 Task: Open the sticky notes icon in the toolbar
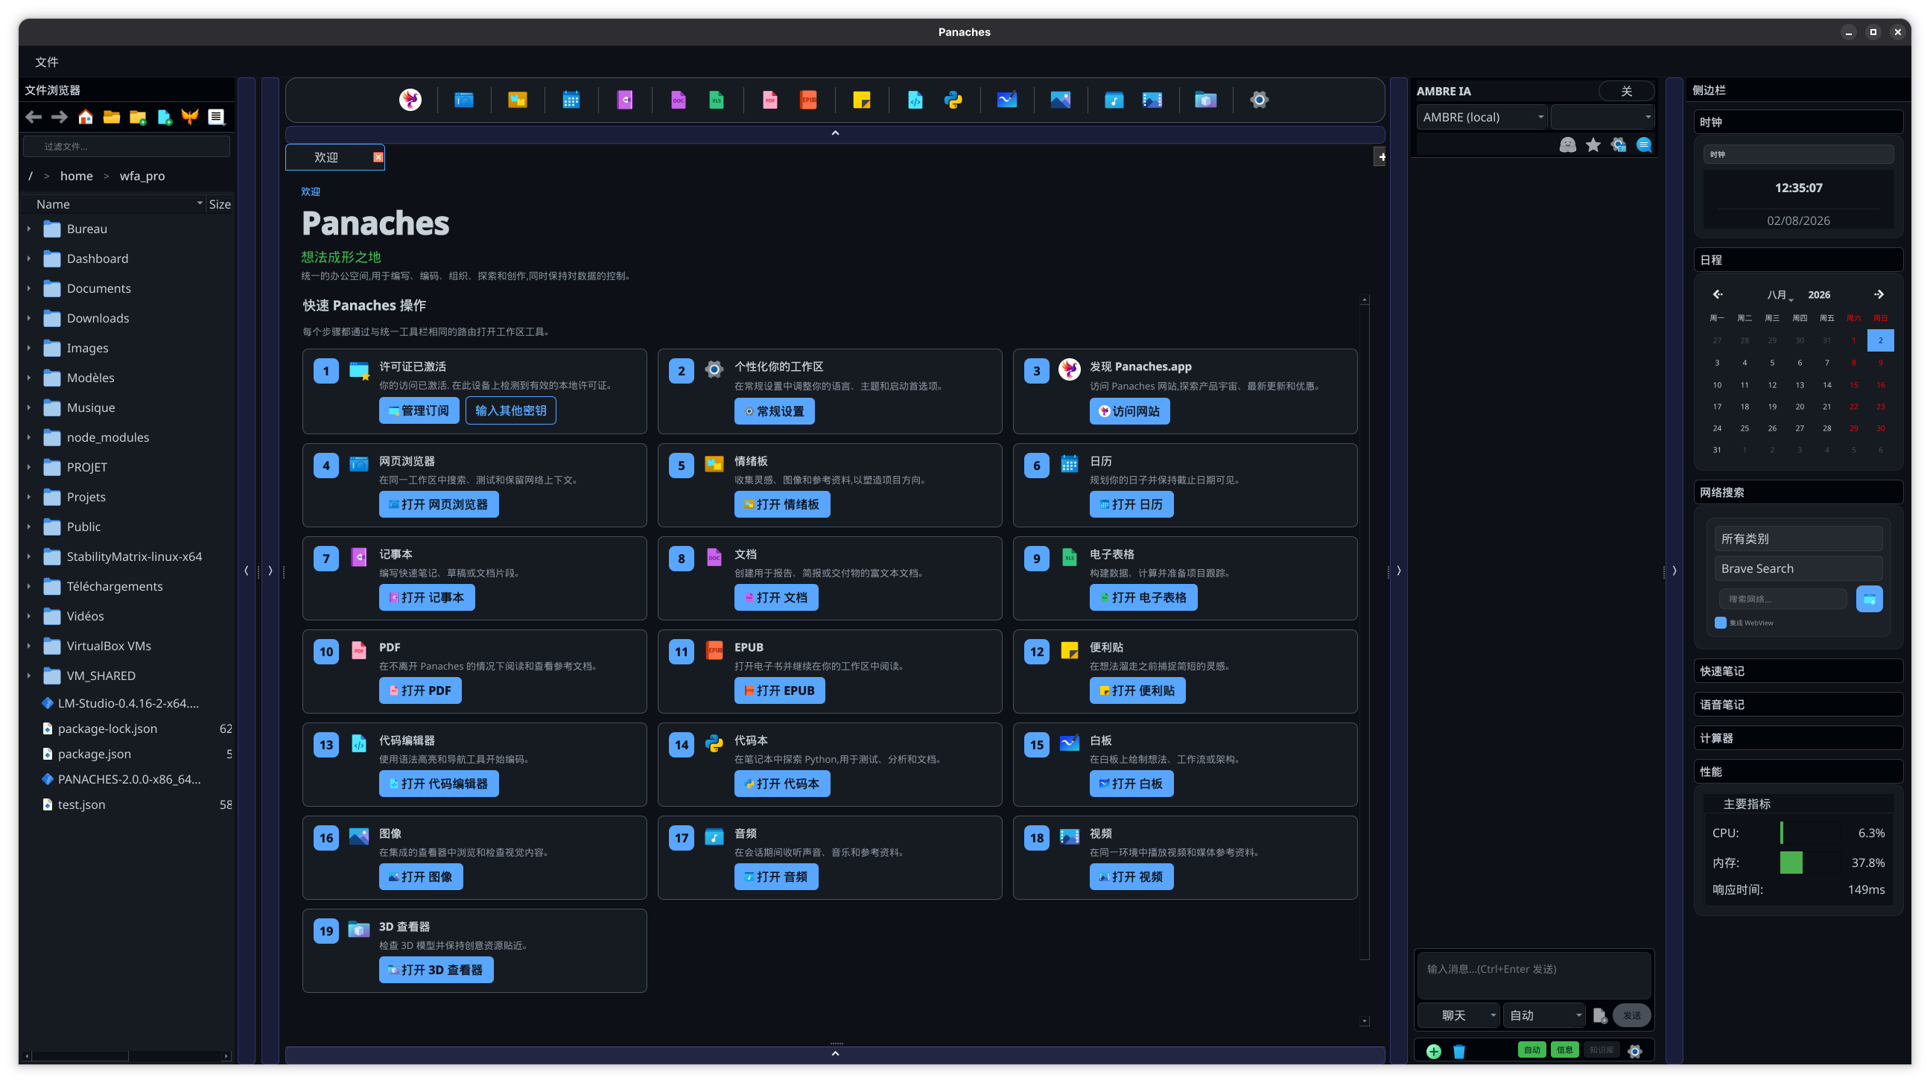(x=862, y=100)
